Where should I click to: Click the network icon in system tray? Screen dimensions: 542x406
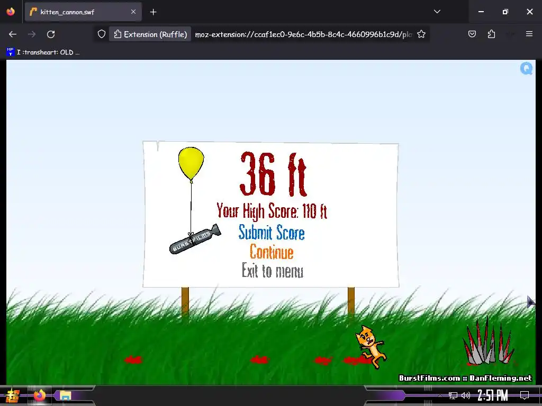(x=453, y=395)
